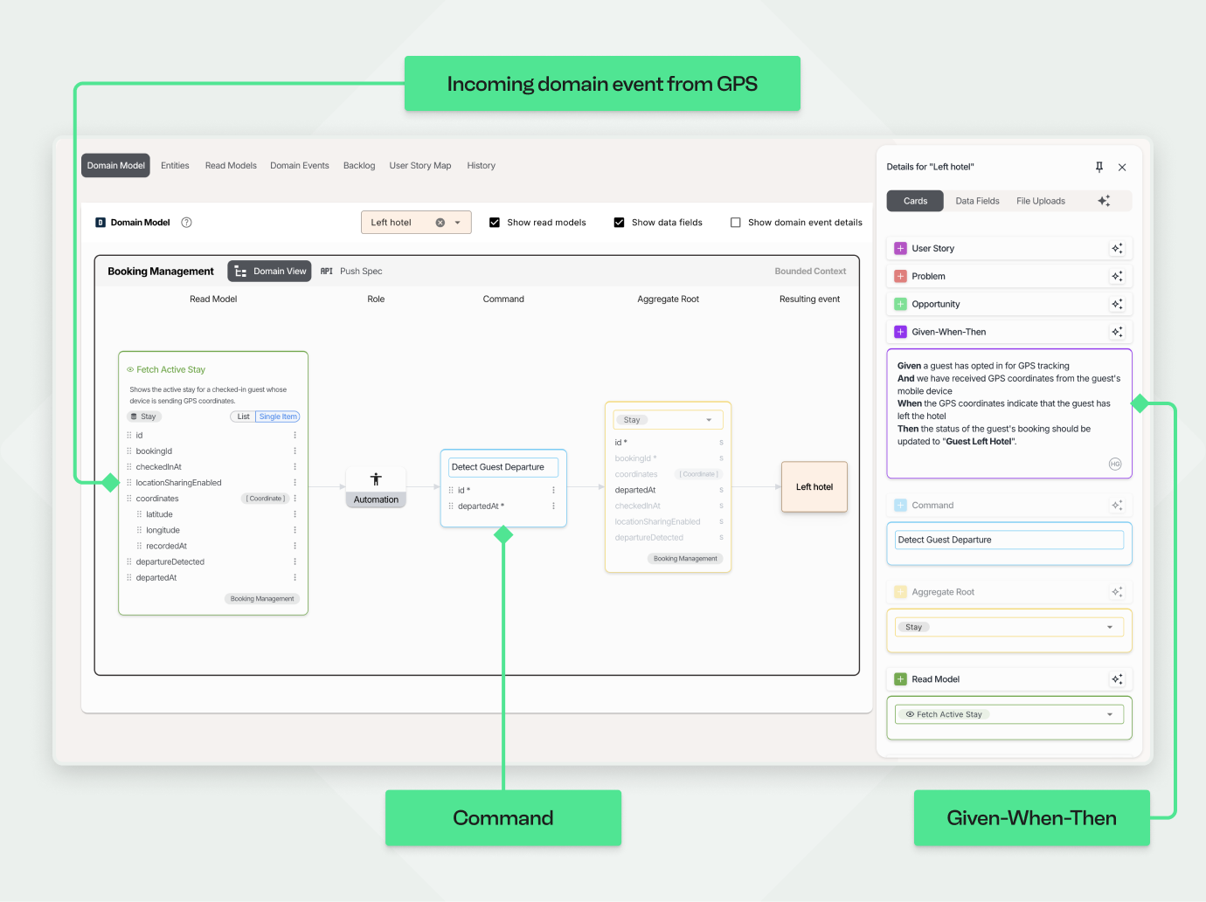Add a Command card in details panel

[x=901, y=506]
